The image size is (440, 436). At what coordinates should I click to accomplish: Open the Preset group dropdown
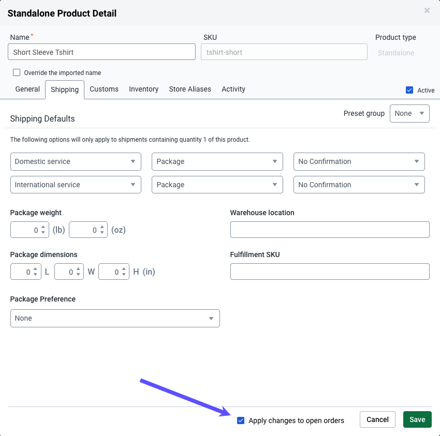[409, 113]
